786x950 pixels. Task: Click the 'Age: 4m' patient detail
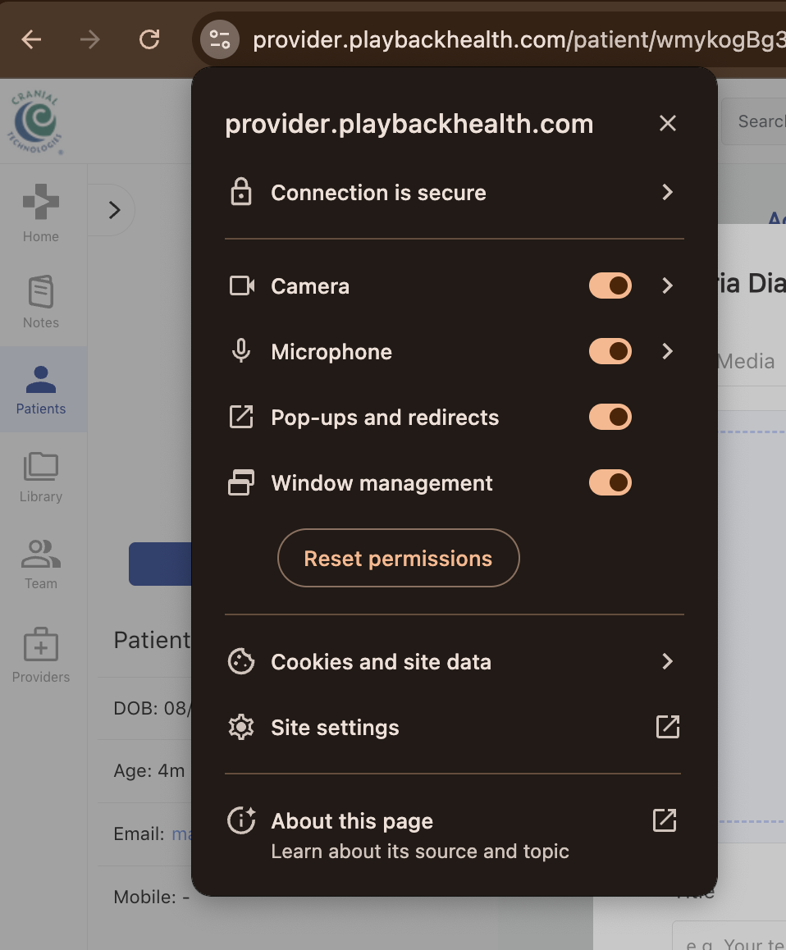[x=149, y=770]
